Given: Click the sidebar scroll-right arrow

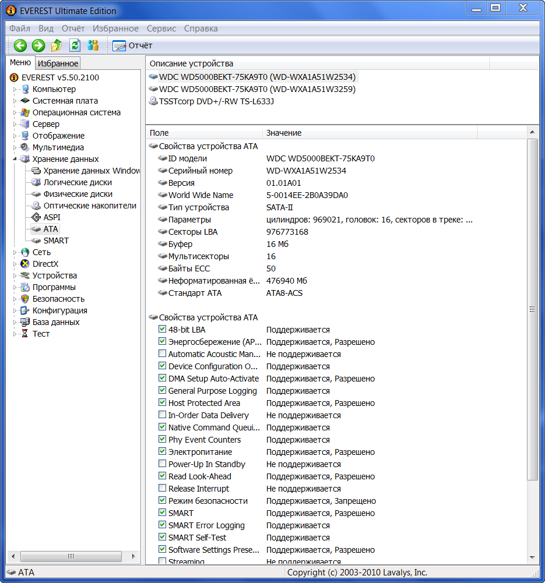Looking at the screenshot, I should coord(133,556).
